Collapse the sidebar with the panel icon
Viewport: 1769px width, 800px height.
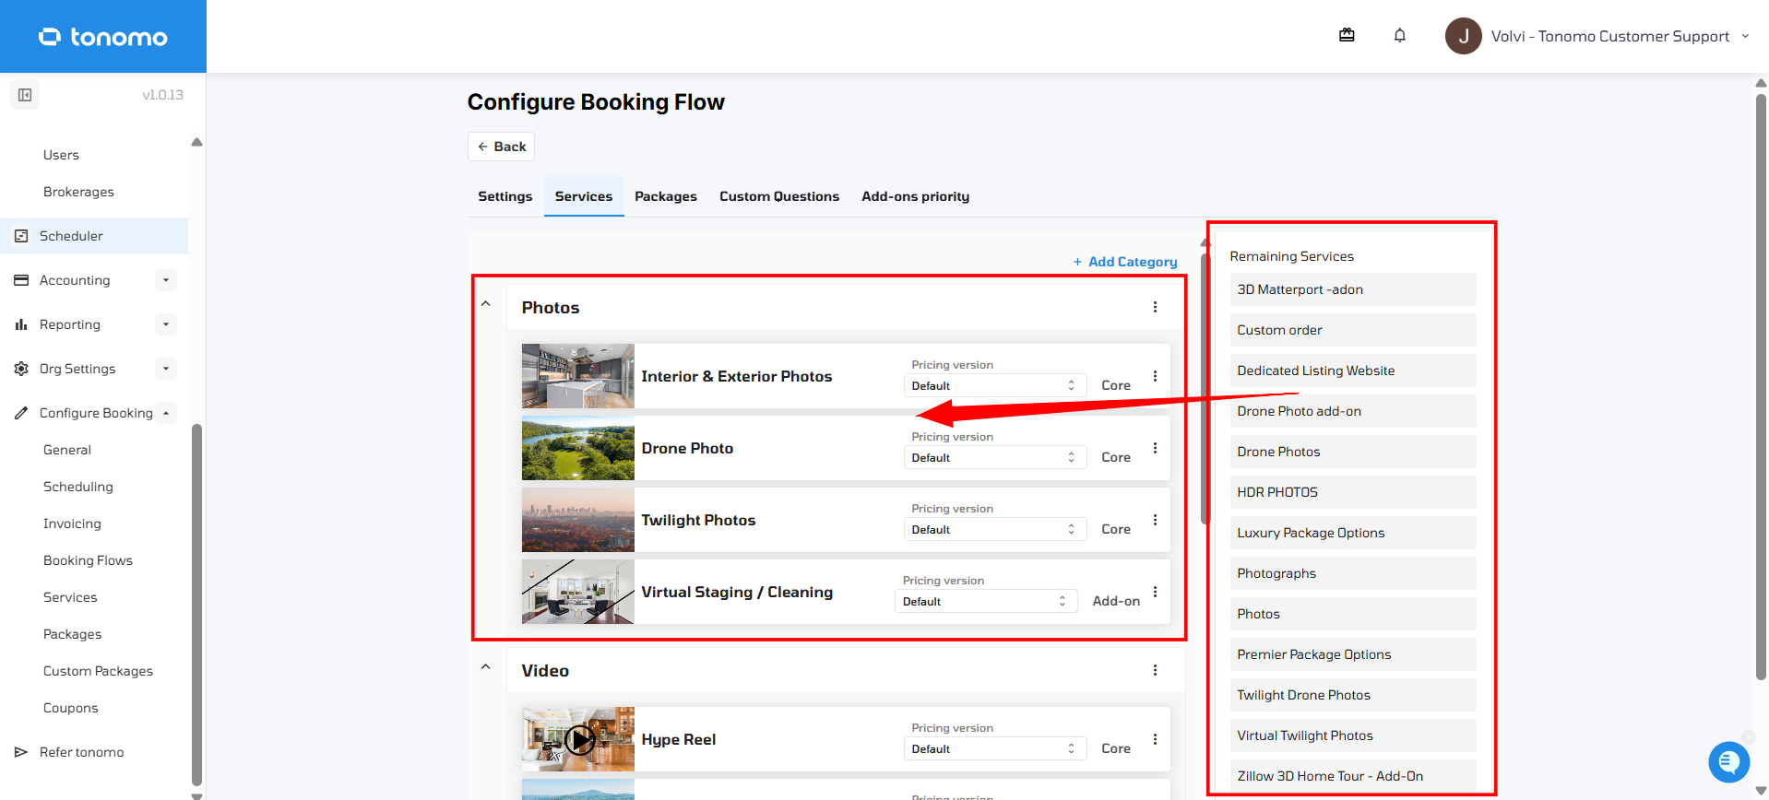[25, 95]
